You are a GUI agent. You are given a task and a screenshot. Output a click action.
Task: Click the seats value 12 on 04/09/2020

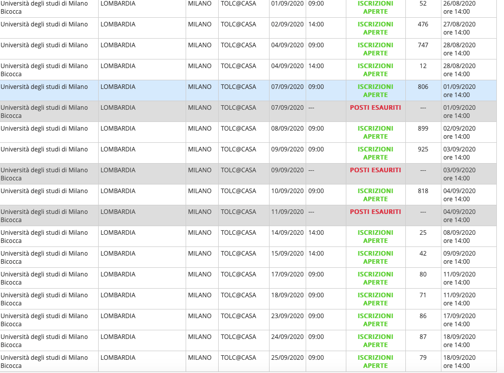[x=423, y=66]
